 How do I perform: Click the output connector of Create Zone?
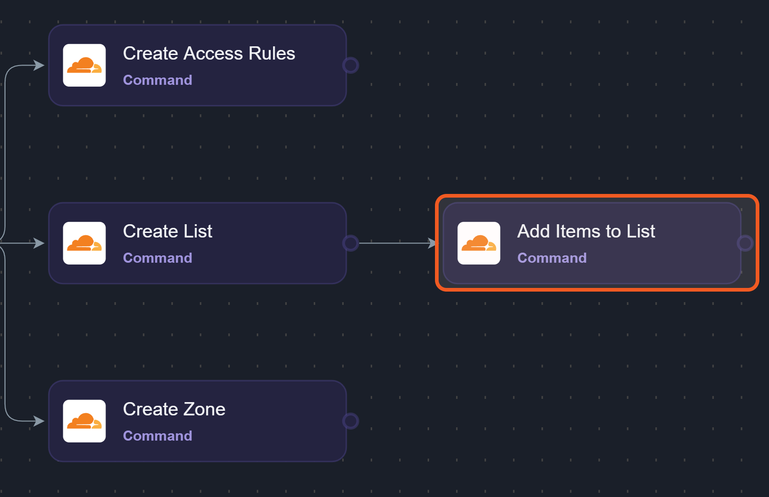[351, 421]
